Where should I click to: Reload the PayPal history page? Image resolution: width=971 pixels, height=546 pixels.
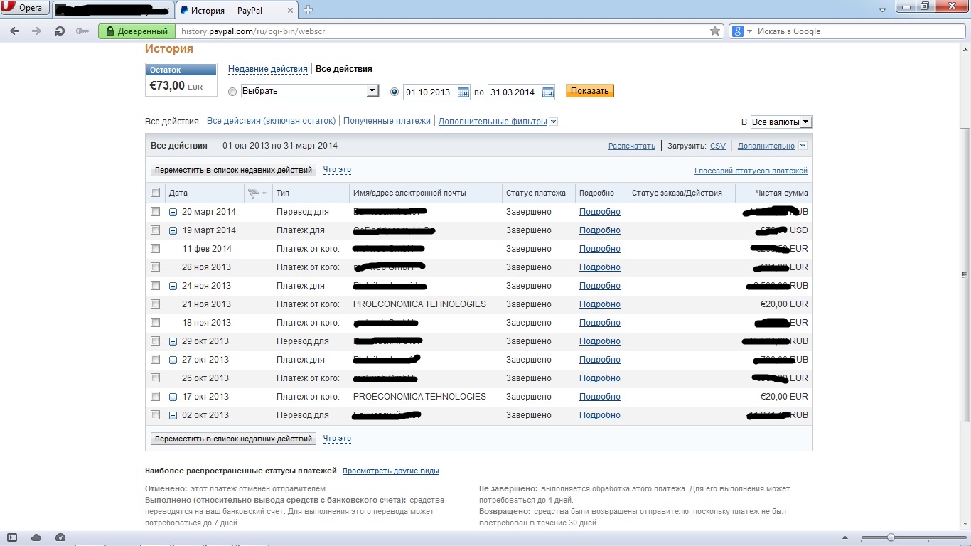point(60,31)
